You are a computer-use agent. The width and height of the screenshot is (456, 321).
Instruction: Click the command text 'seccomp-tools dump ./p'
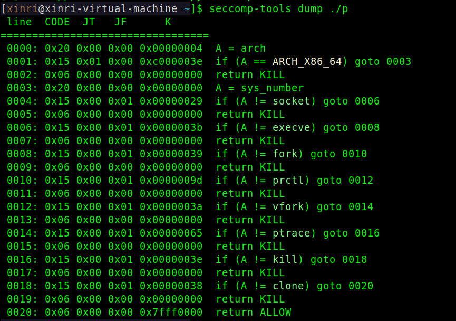278,9
